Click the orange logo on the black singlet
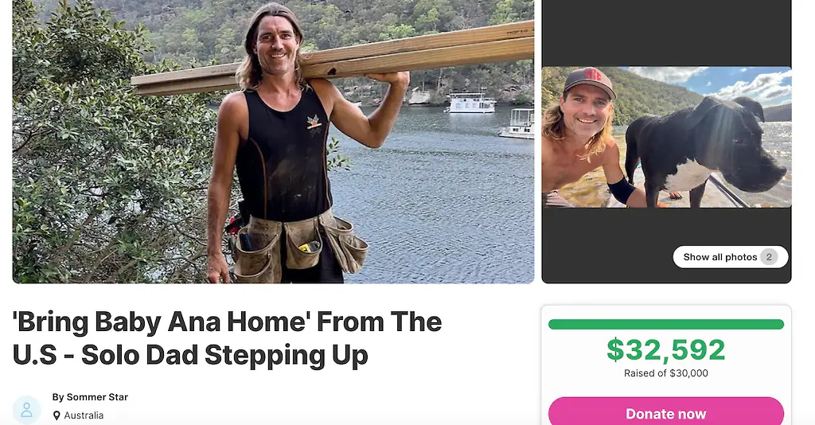The height and width of the screenshot is (425, 815). click(x=314, y=123)
